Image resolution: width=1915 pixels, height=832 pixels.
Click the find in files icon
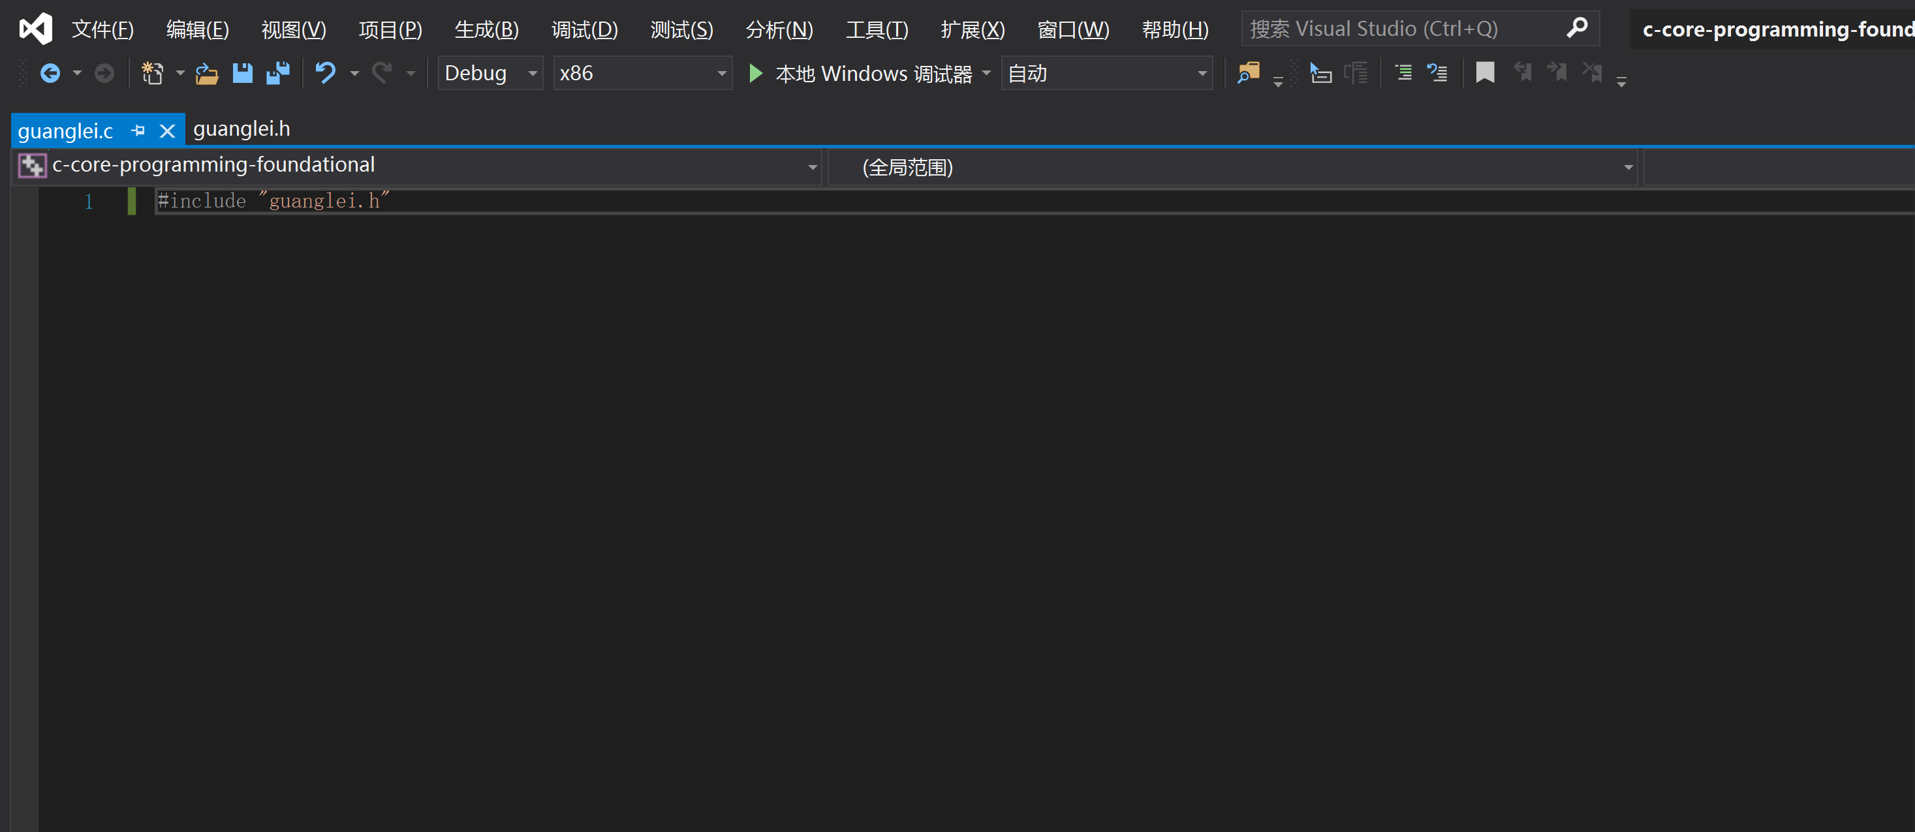pyautogui.click(x=1248, y=73)
